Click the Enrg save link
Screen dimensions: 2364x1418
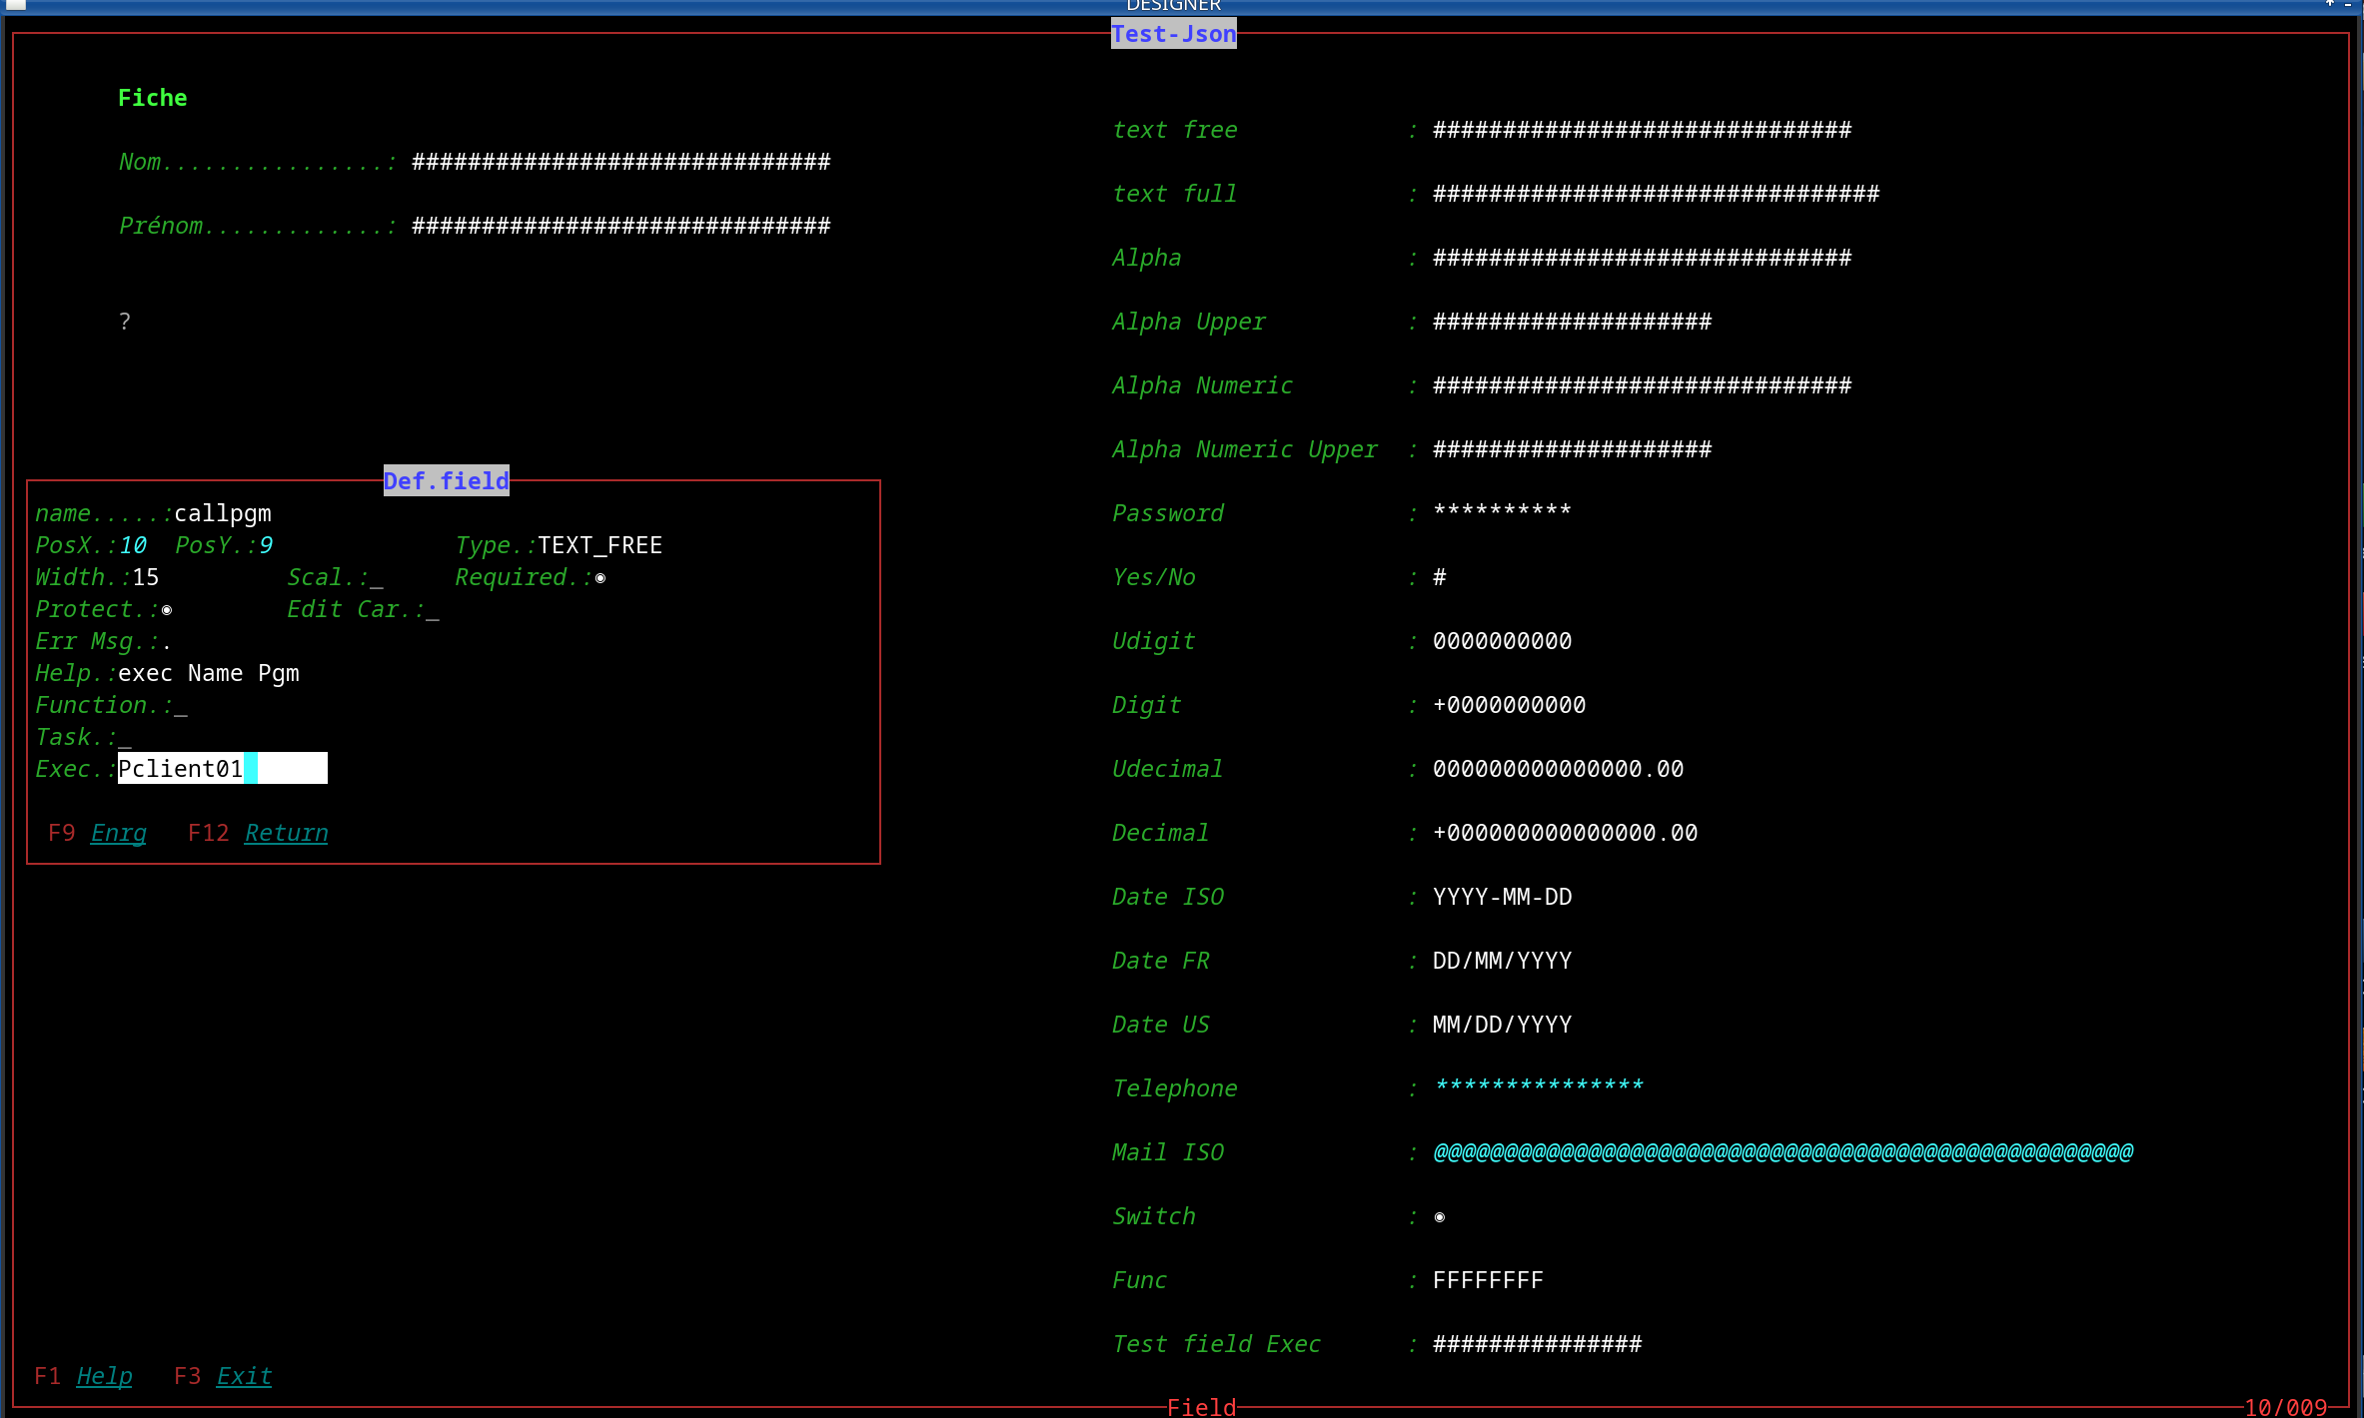pos(118,833)
